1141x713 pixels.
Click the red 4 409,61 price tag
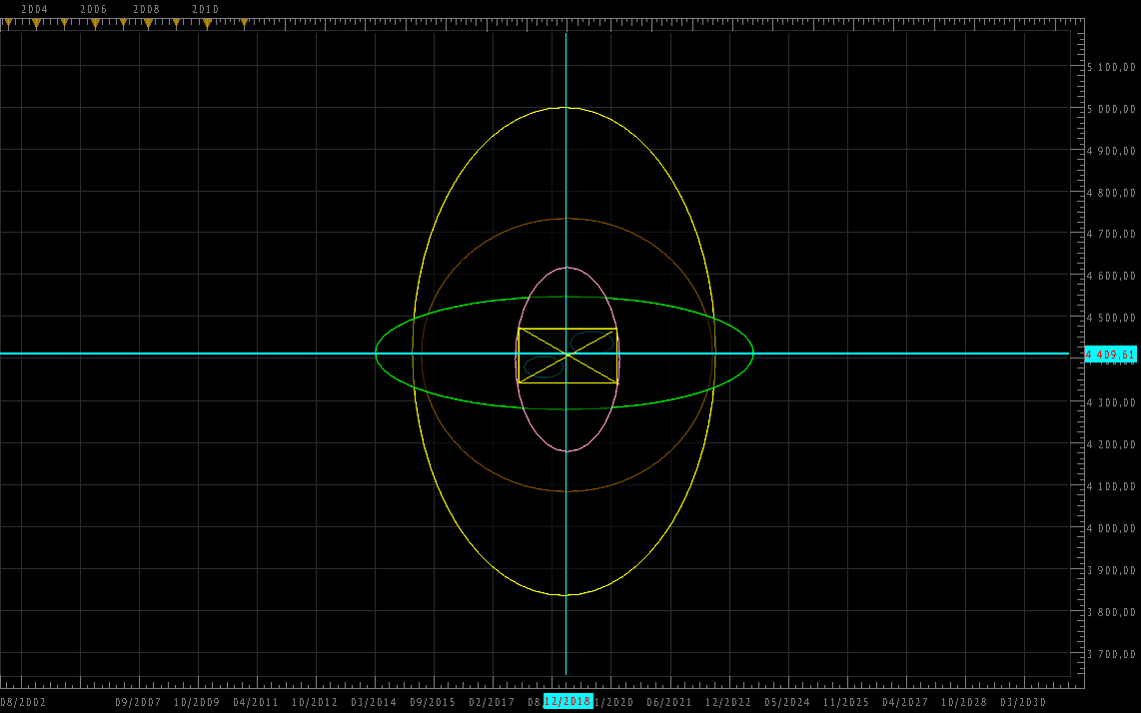[x=1110, y=355]
